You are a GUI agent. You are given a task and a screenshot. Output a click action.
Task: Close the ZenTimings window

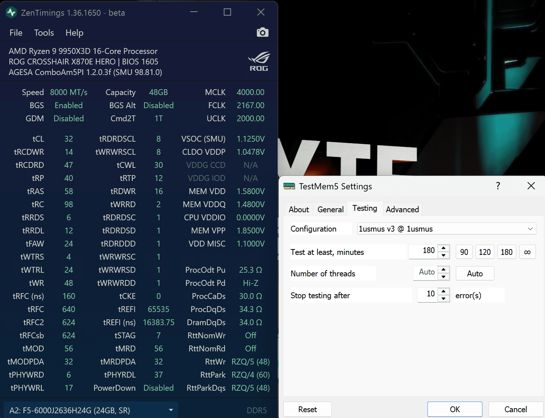point(261,12)
